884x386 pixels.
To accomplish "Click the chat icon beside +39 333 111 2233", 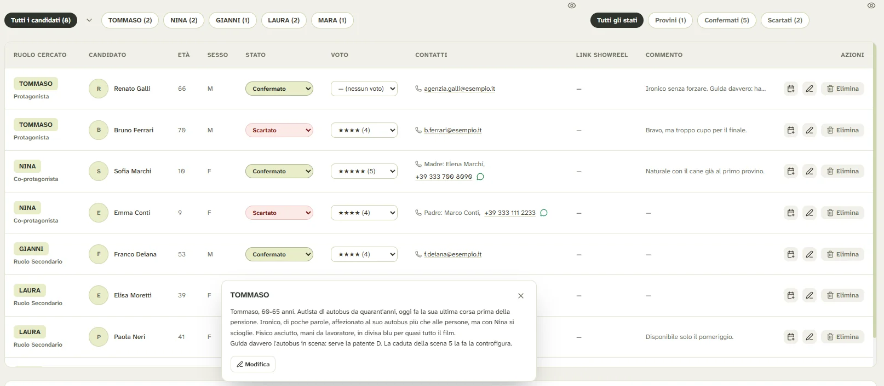I will (x=544, y=213).
